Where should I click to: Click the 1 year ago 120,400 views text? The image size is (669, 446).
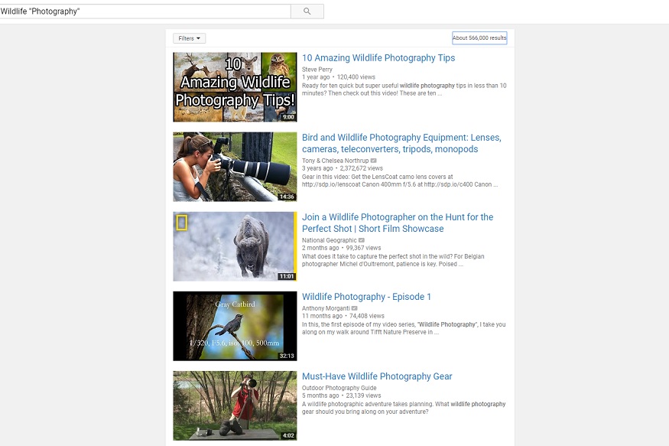pos(339,77)
